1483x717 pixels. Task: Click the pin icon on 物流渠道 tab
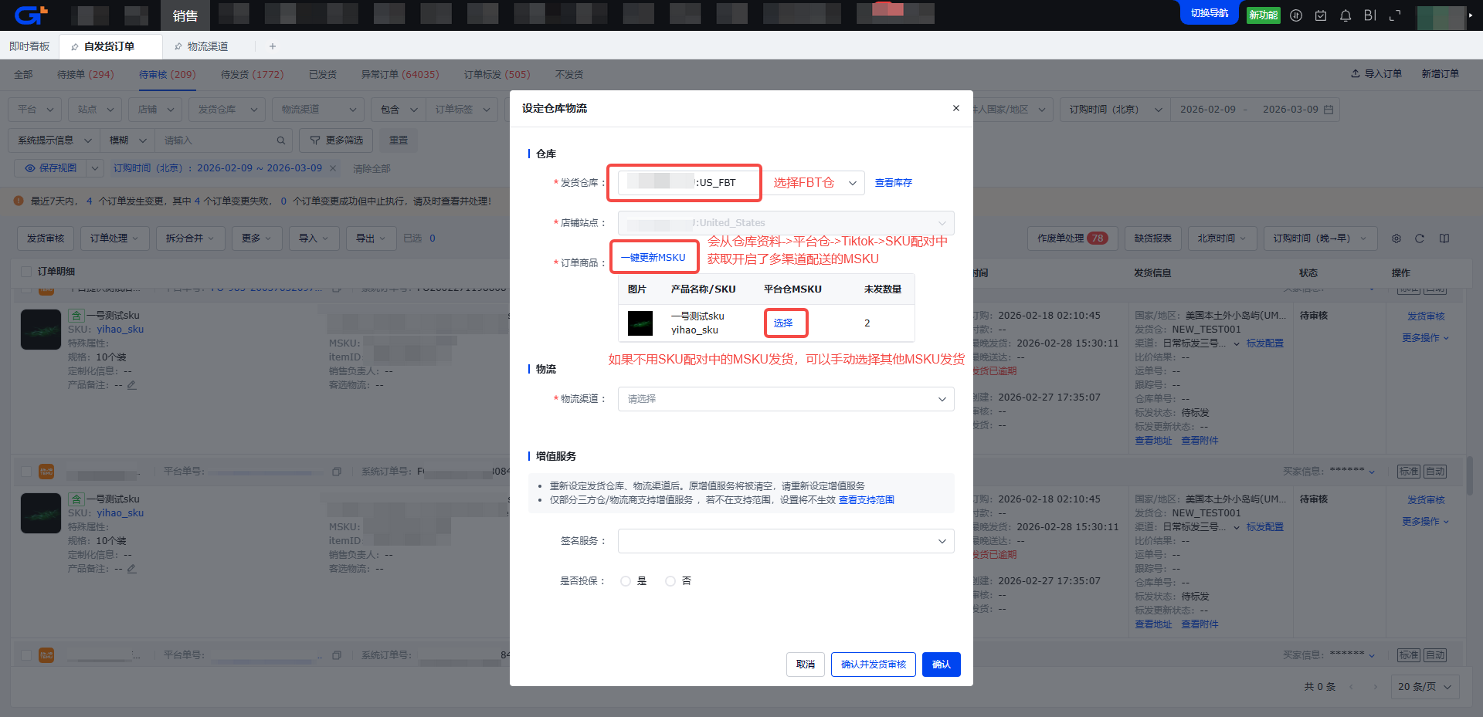[x=178, y=46]
